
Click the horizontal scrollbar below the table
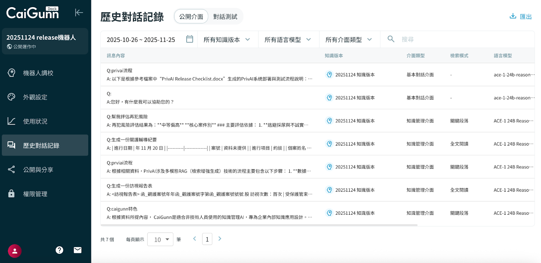(x=259, y=225)
